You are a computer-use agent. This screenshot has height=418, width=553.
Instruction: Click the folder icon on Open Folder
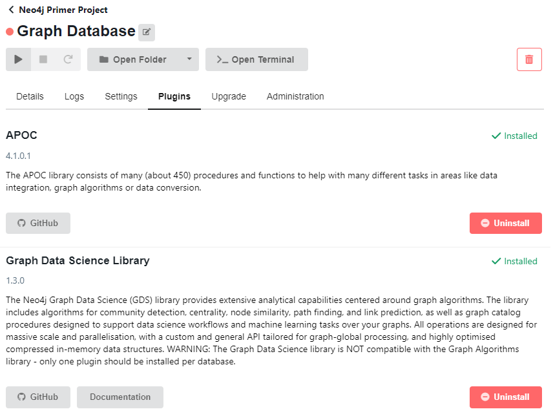point(104,59)
